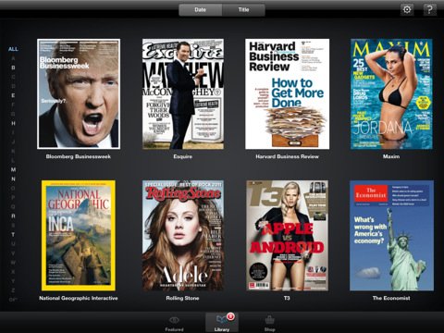
Task: Jump to letter M in the index
Action: click(x=13, y=169)
